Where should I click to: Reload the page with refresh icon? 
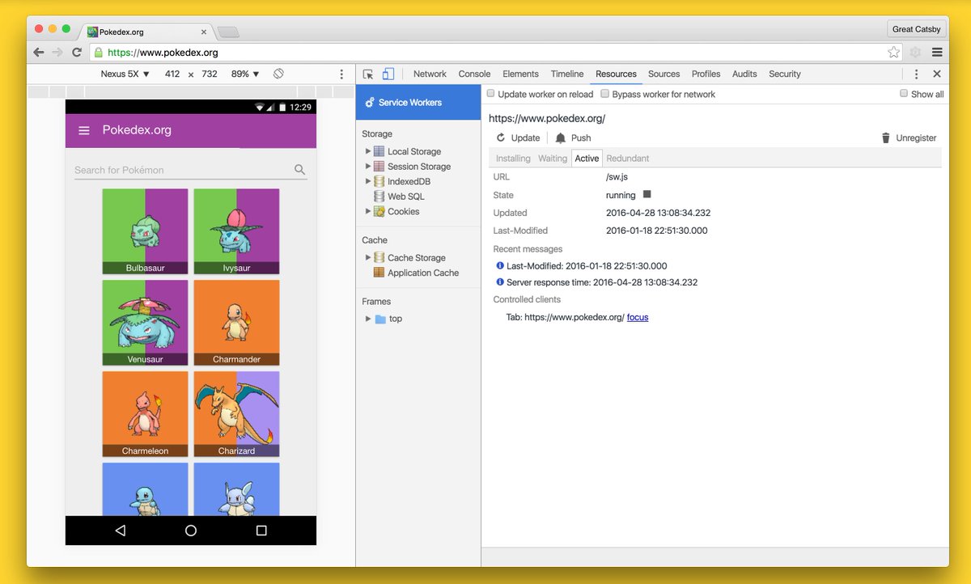click(x=77, y=52)
